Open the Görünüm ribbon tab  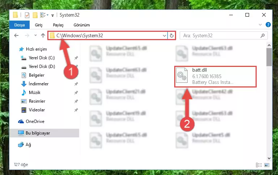[82, 25]
